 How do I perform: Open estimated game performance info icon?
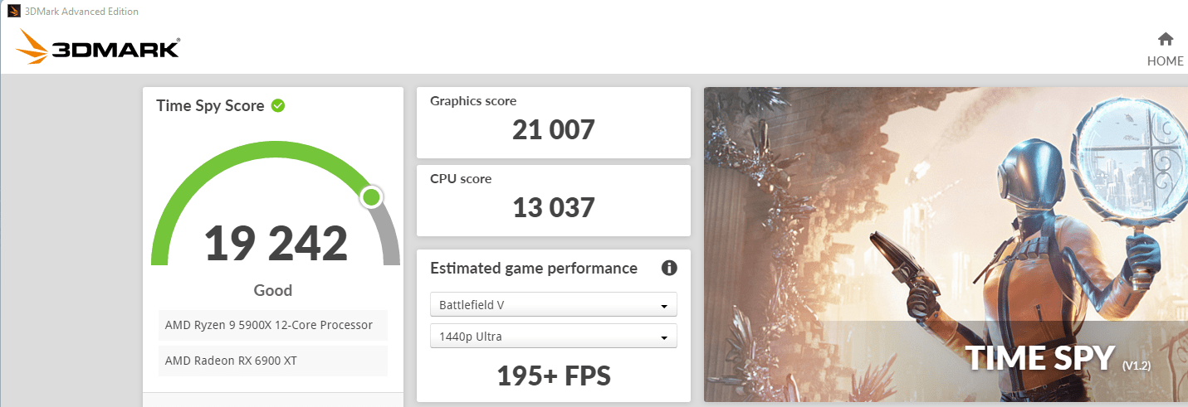pyautogui.click(x=669, y=268)
